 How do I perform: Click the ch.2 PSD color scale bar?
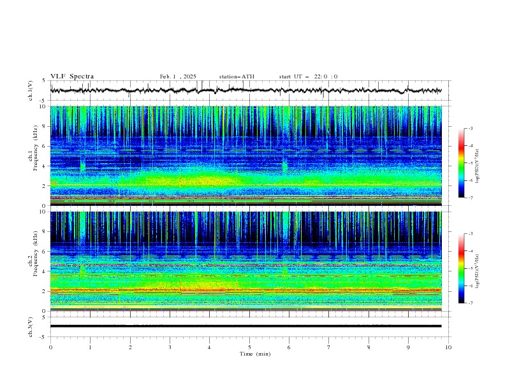[x=462, y=268]
